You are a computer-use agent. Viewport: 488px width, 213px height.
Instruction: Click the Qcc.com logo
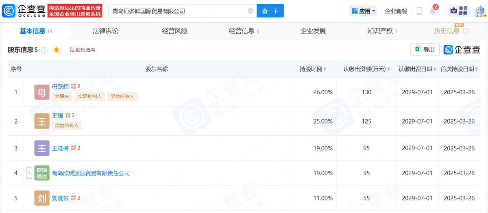click(x=24, y=11)
